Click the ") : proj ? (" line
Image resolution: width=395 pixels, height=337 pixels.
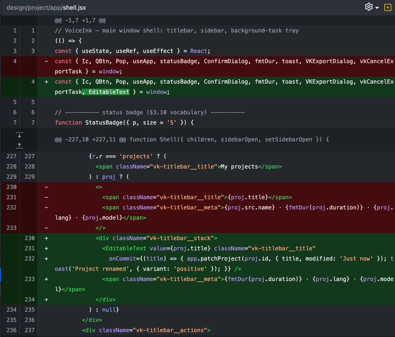click(109, 177)
